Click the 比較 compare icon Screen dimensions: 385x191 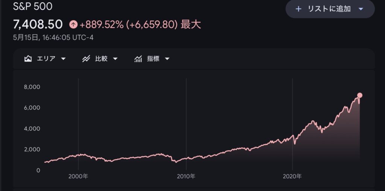coord(86,59)
